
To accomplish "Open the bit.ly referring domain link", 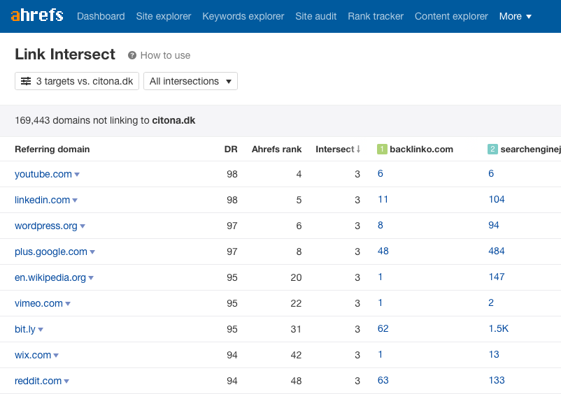I will [25, 329].
